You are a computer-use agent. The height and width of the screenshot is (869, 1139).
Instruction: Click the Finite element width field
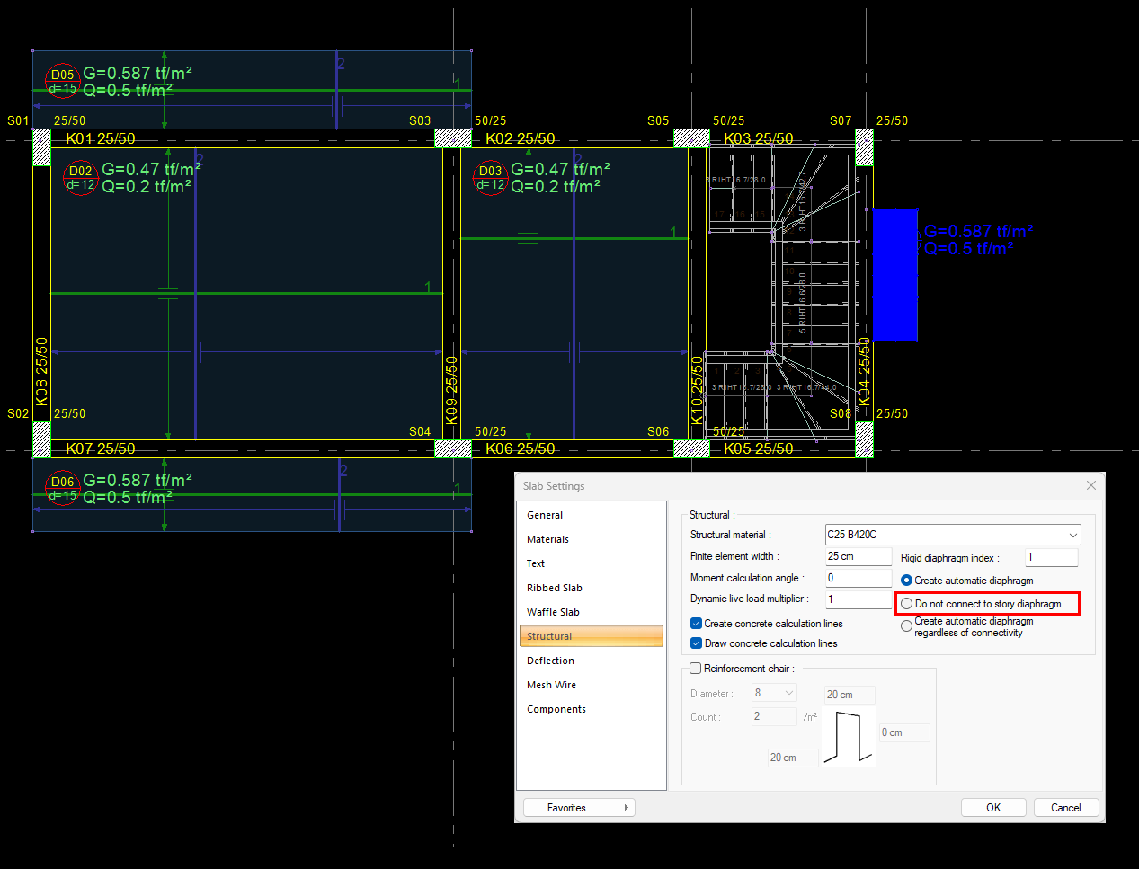(858, 556)
